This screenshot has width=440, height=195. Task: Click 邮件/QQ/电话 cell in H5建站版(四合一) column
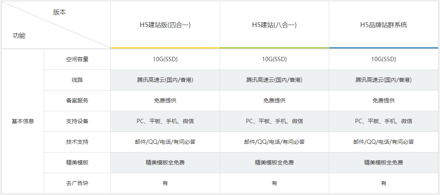[165, 142]
